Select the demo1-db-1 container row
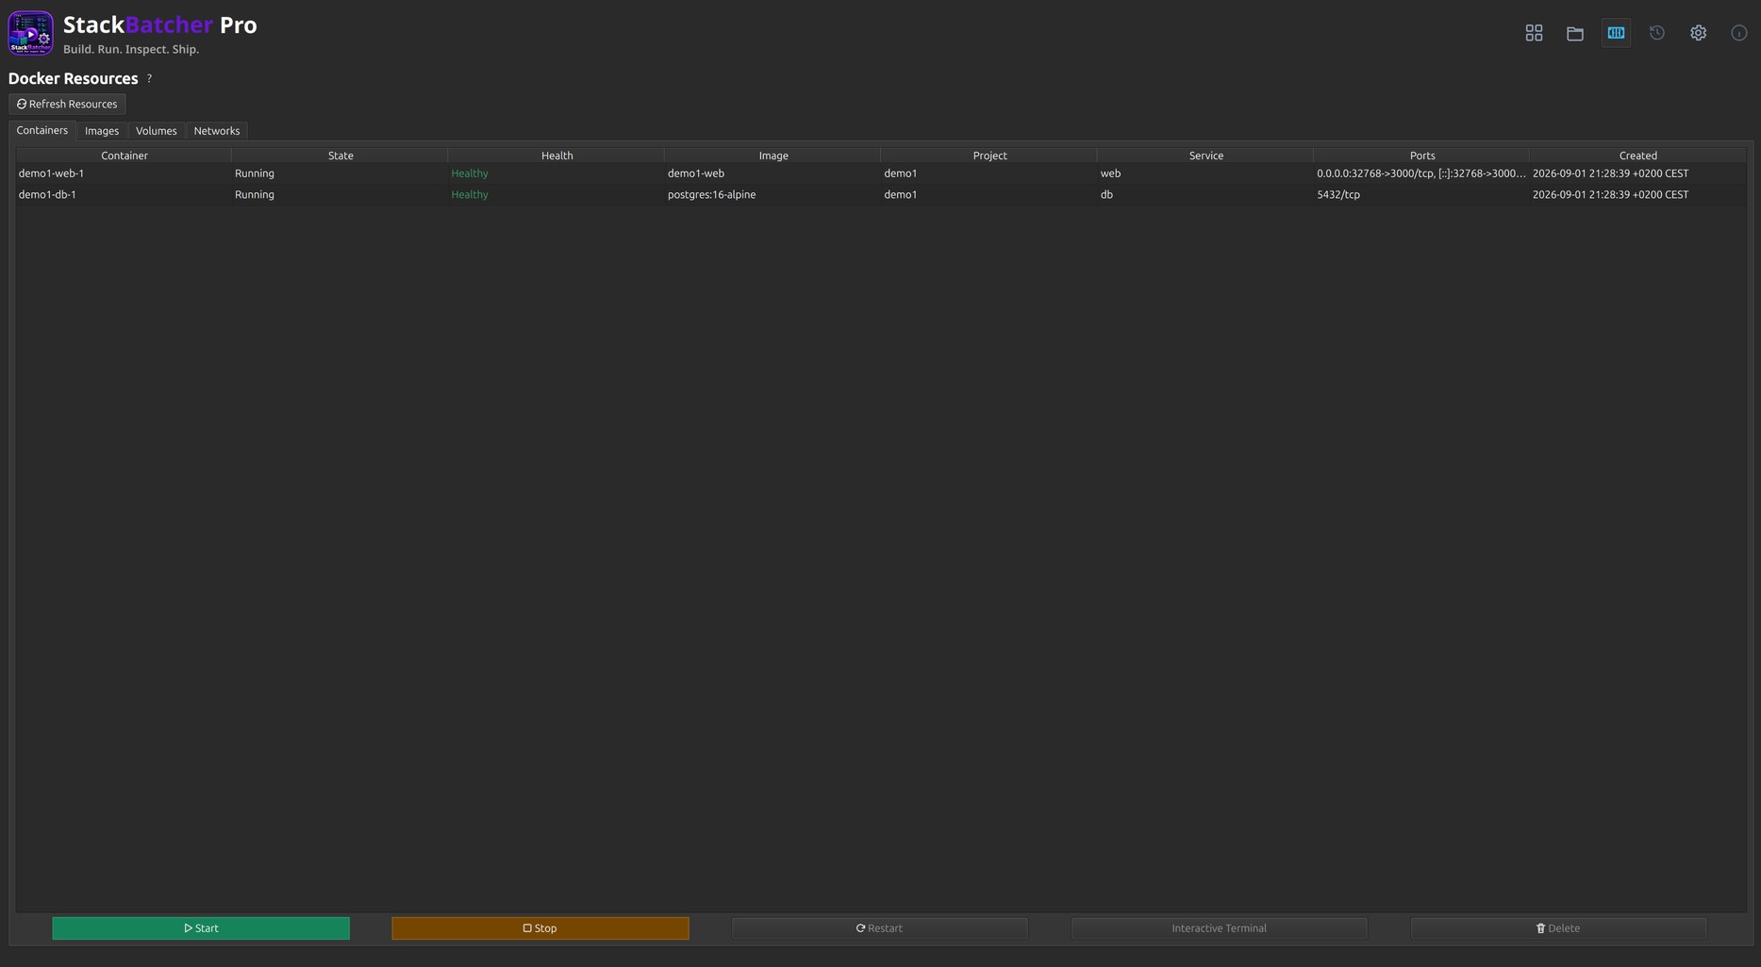1761x967 pixels. (880, 195)
